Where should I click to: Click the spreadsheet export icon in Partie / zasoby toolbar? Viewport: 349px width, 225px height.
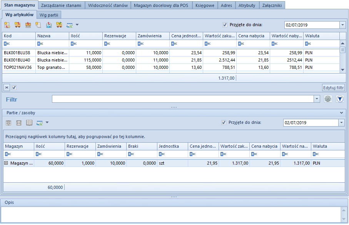[40, 123]
